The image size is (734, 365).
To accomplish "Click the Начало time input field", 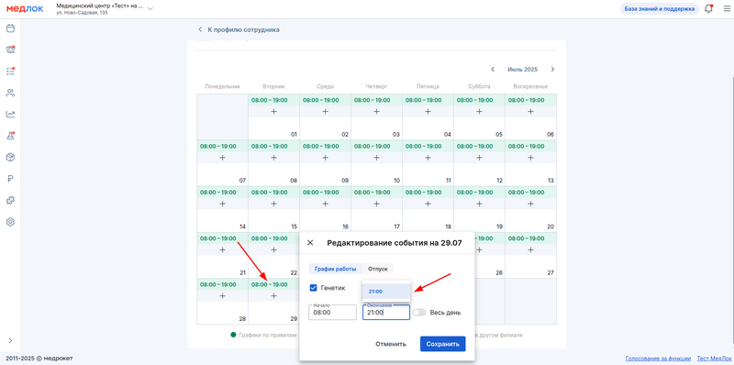I will (x=332, y=312).
